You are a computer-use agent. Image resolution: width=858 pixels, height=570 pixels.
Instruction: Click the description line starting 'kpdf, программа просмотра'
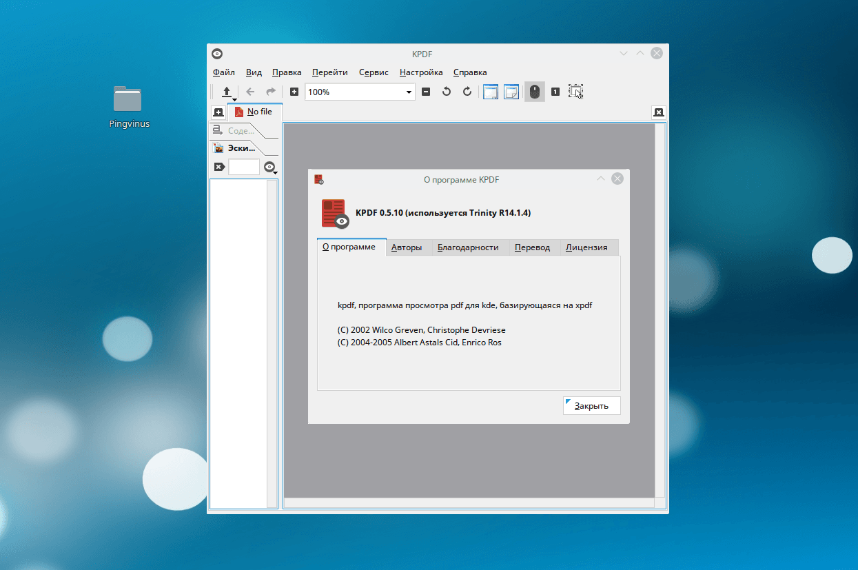465,305
